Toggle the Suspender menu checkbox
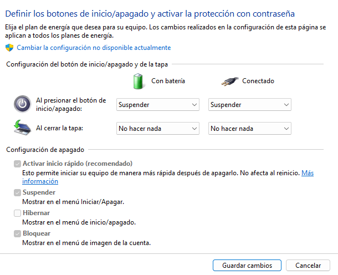Viewport: 338px width, 275px height. [17, 192]
